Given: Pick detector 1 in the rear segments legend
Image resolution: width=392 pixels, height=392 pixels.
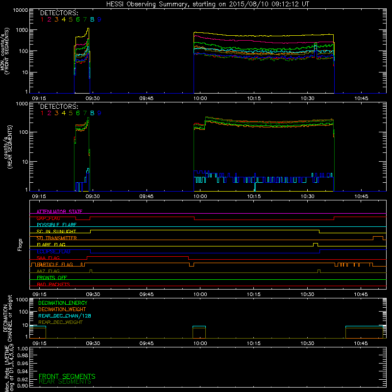Looking at the screenshot, I should (42, 113).
